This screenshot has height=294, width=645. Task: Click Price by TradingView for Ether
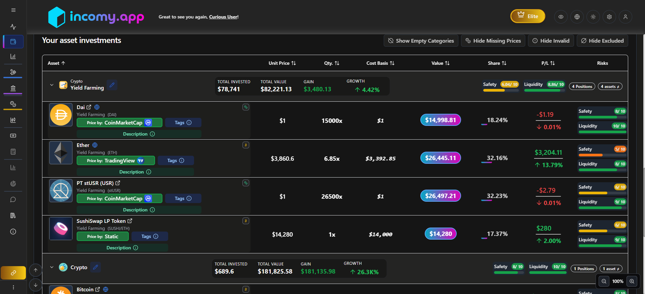[116, 160]
